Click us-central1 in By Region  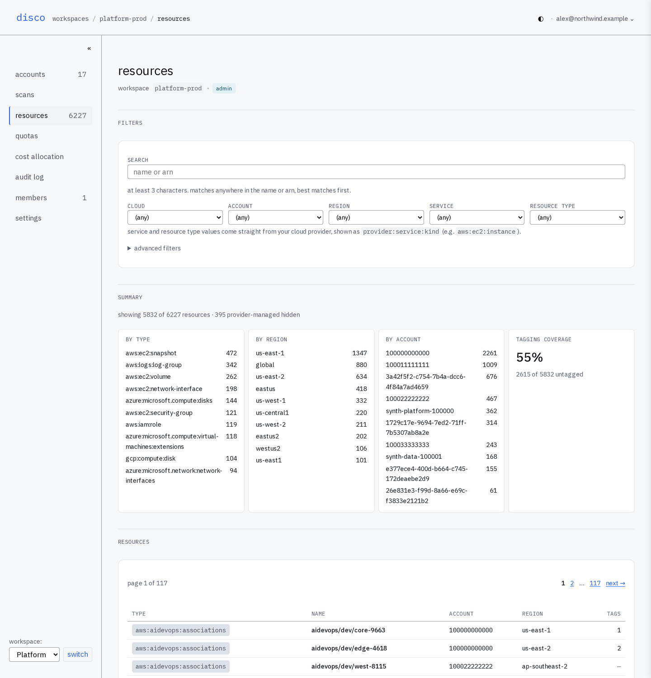click(272, 413)
